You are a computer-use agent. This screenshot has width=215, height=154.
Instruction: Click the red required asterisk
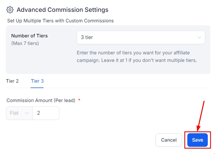[x=79, y=100]
